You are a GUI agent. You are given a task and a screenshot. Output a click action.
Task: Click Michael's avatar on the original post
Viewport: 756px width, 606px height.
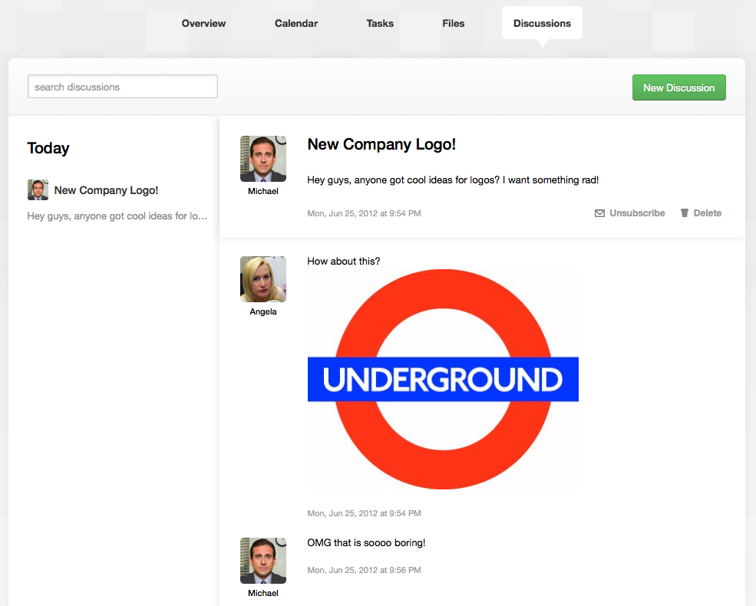[263, 159]
